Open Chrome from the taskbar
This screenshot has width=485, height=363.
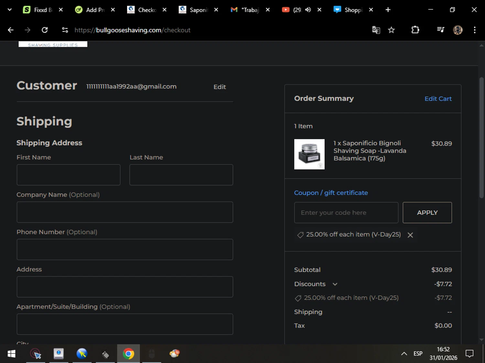[x=128, y=354]
